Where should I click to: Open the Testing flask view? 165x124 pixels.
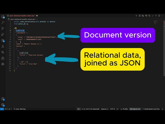(x=3, y=46)
